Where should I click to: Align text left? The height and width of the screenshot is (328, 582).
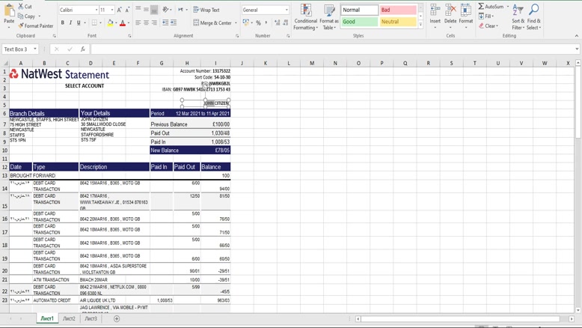138,23
